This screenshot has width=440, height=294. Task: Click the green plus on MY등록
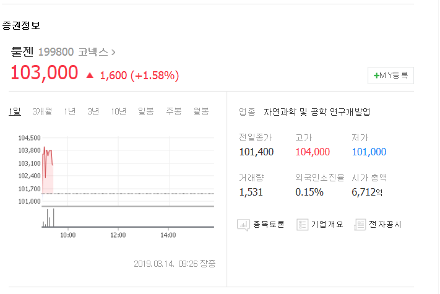pos(376,76)
